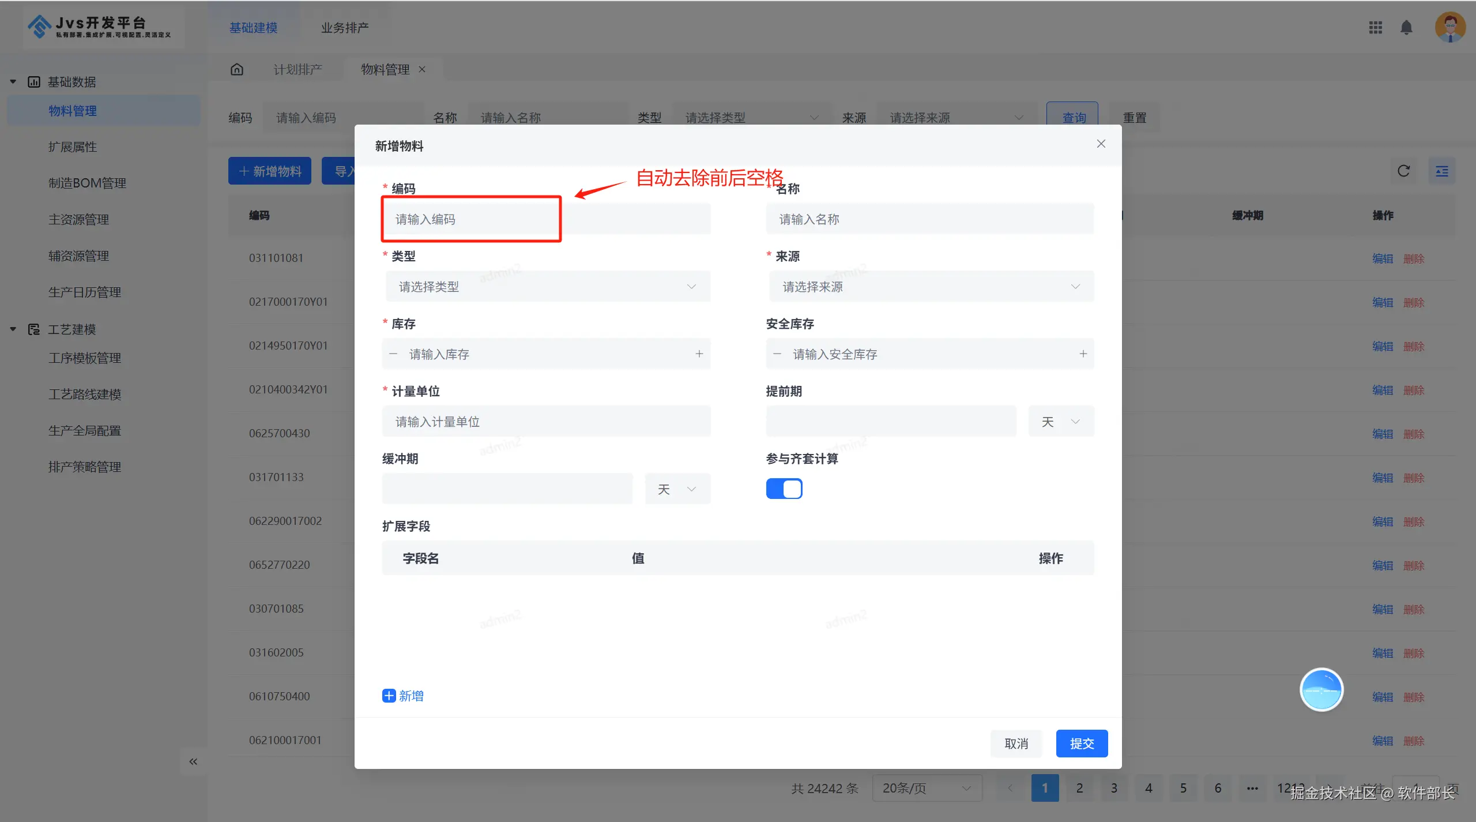1476x822 pixels.
Task: Click the floating blue assistant bubble
Action: pyautogui.click(x=1321, y=690)
